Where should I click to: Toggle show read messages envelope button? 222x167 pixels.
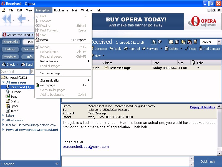pyautogui.click(x=171, y=42)
